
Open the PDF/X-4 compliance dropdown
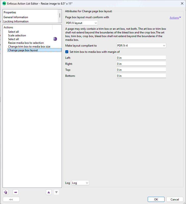[x=141, y=45]
